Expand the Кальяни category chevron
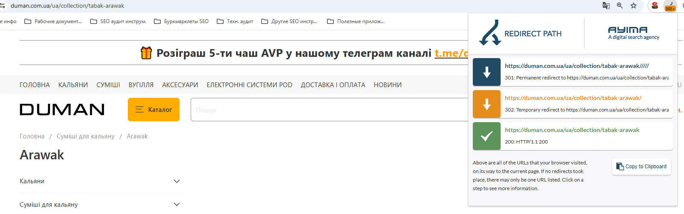Screen dimensions: 684x214 tap(177, 181)
